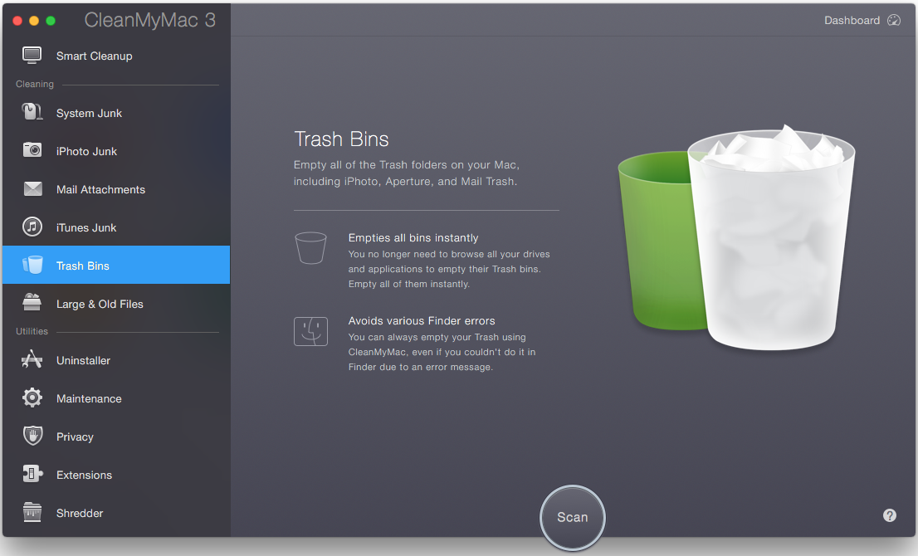Image resolution: width=918 pixels, height=556 pixels.
Task: Click the Smart Cleanup monitor icon
Action: [x=32, y=56]
